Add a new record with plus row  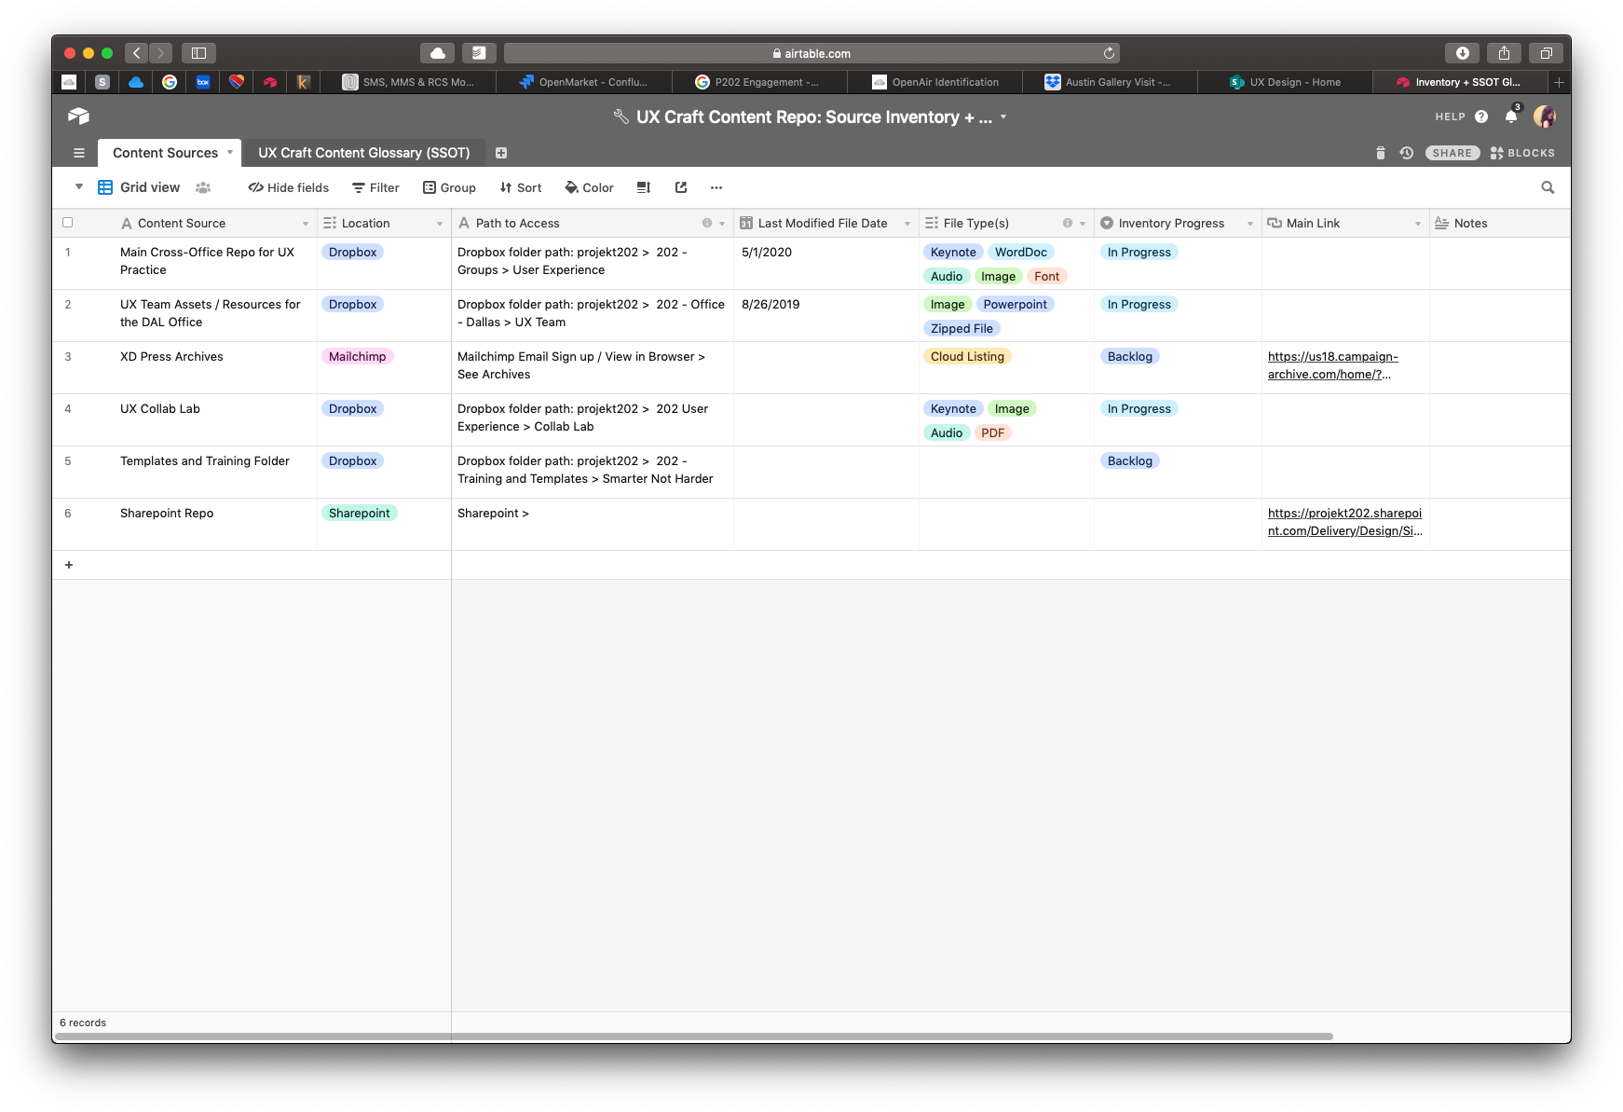pyautogui.click(x=69, y=565)
